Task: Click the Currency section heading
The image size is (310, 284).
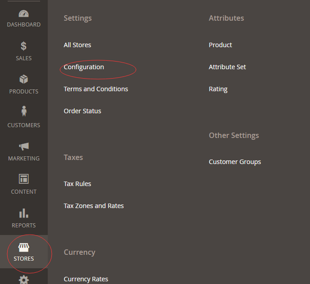Action: (79, 253)
